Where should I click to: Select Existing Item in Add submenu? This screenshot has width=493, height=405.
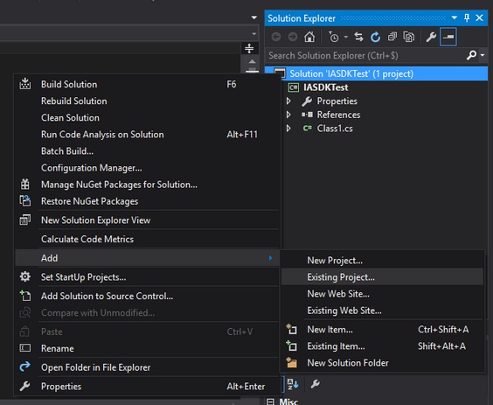coord(382,346)
